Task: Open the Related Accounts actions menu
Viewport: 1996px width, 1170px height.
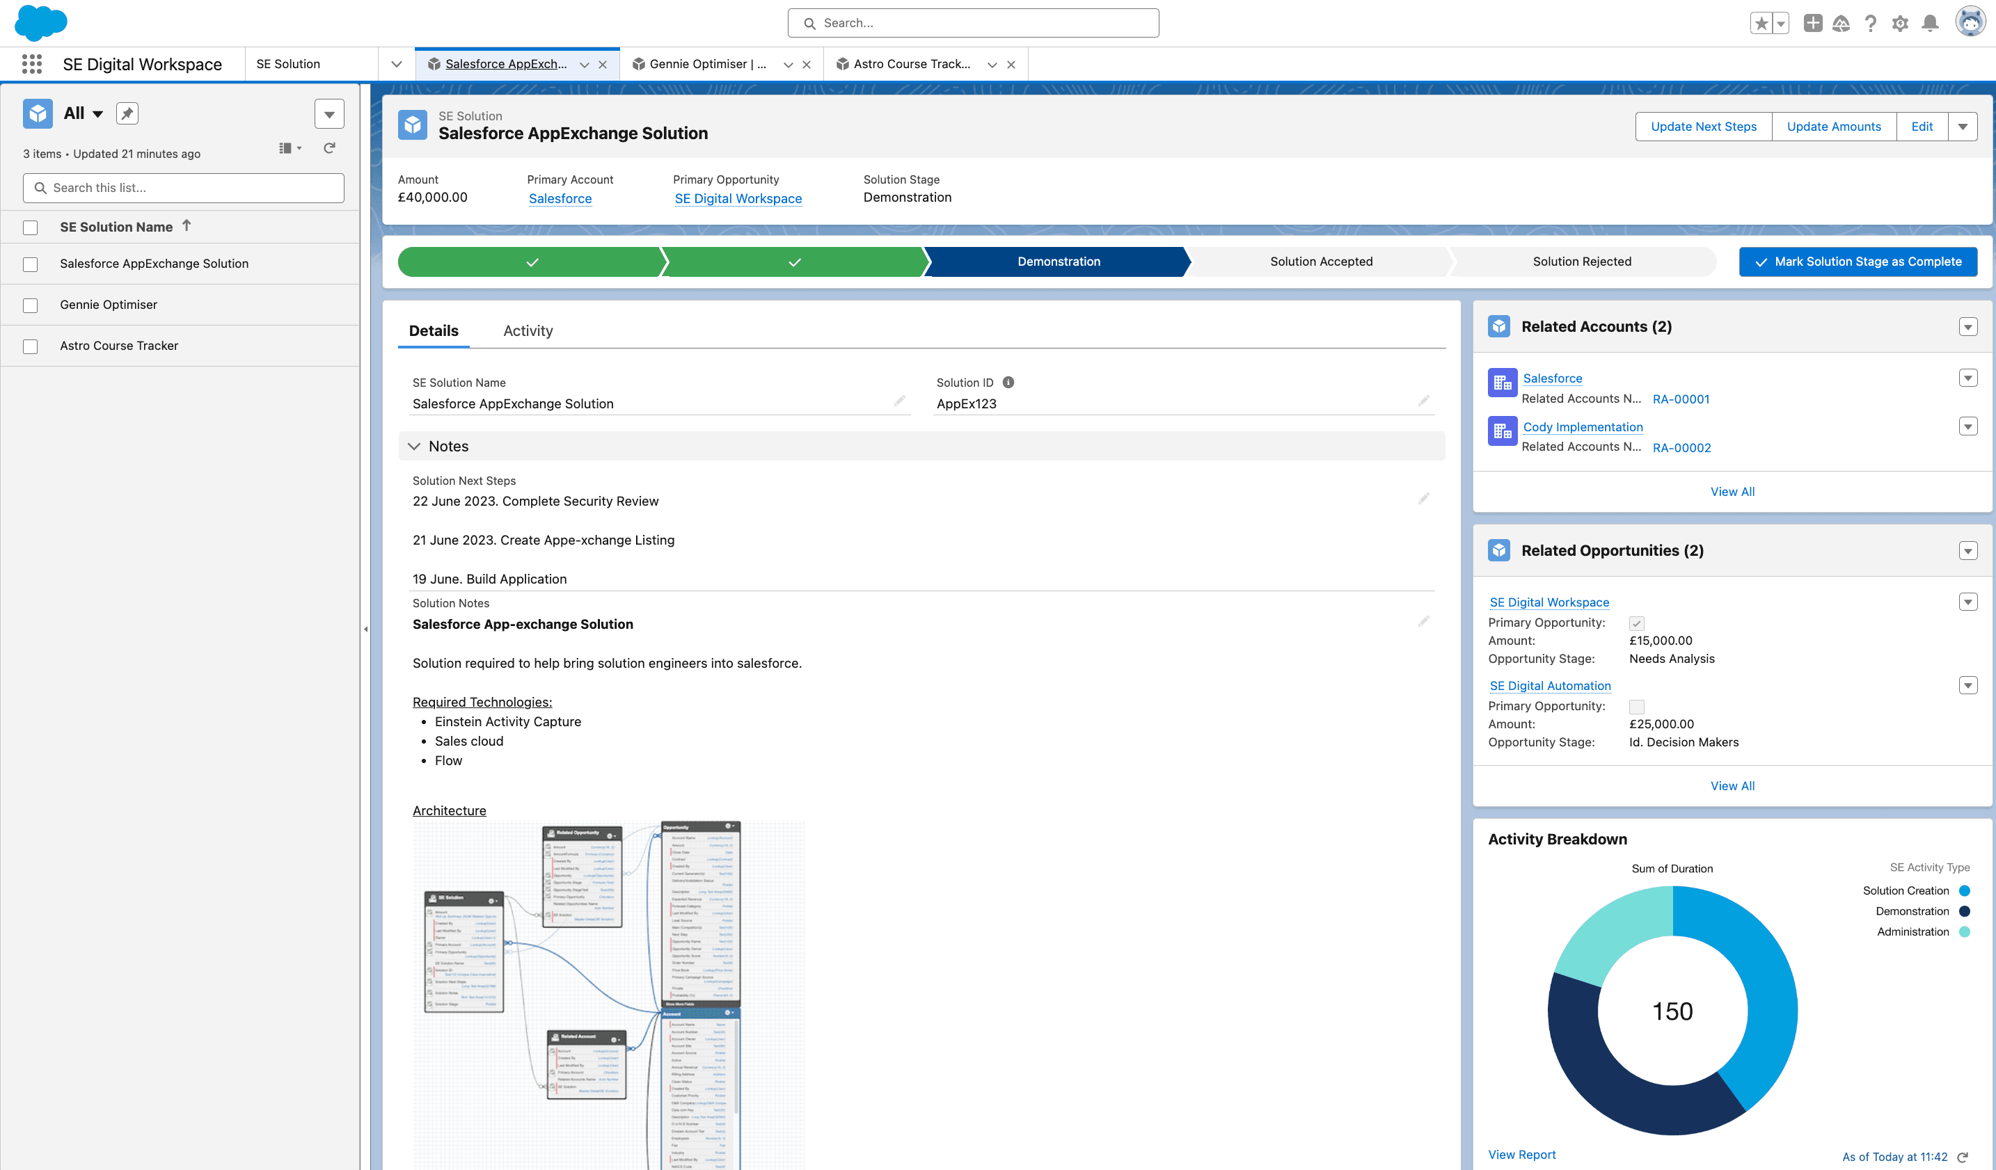Action: [x=1967, y=327]
